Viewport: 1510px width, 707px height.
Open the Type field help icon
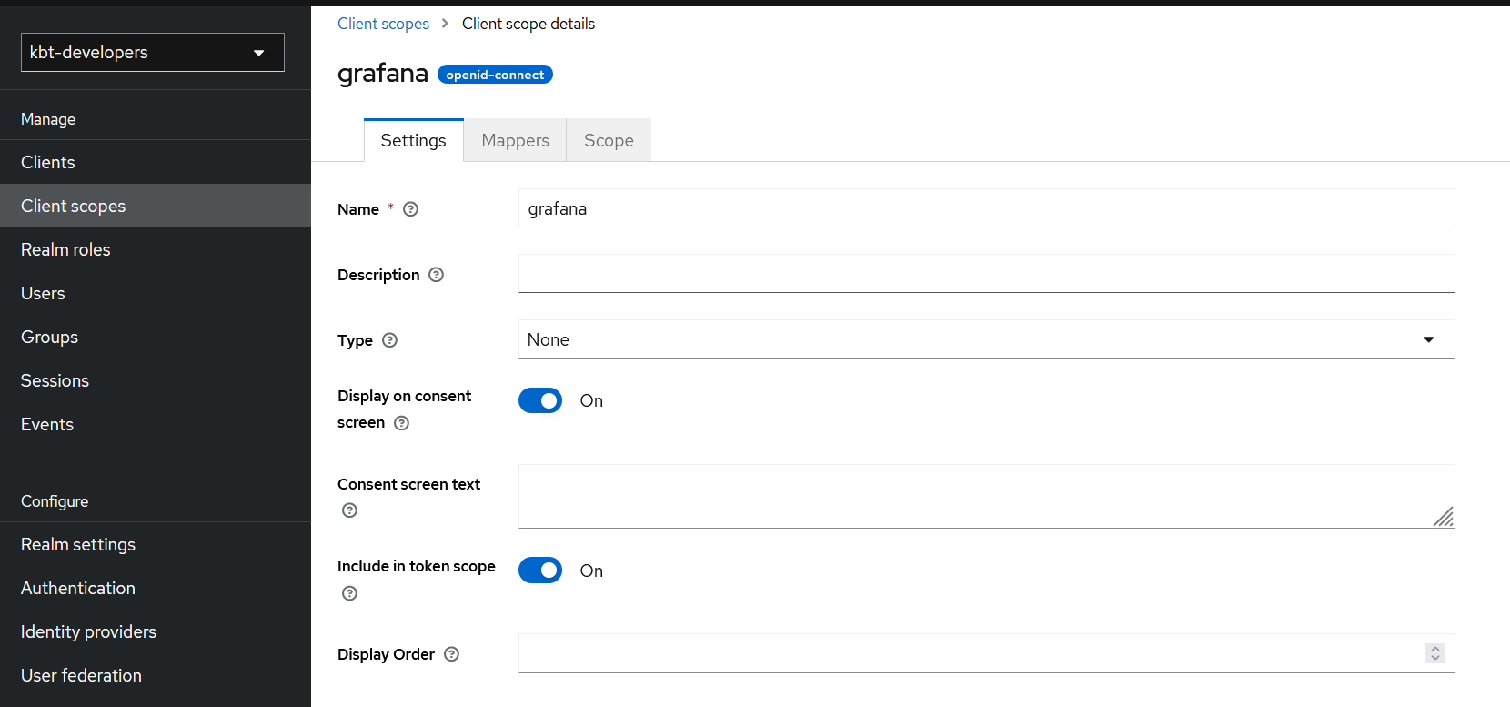[x=389, y=340]
